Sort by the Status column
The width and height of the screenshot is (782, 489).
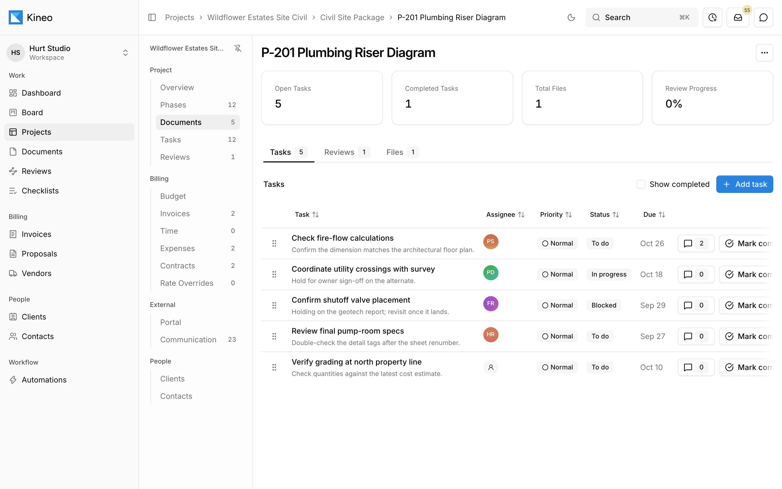[604, 215]
